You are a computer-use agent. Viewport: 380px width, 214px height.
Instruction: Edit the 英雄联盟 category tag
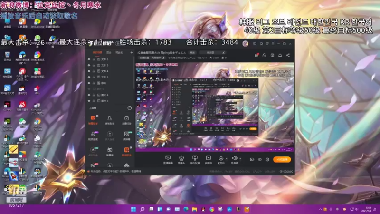[152, 58]
